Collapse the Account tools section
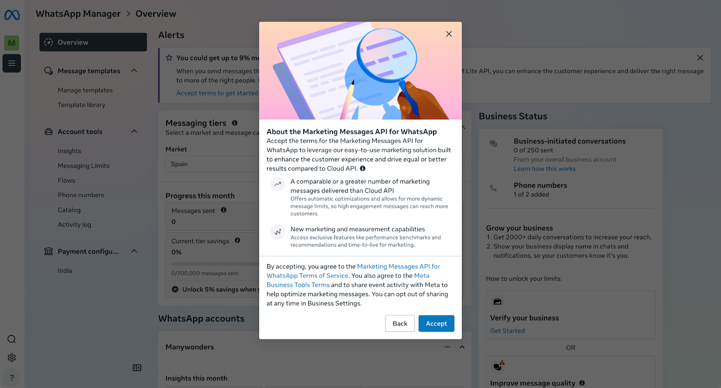Screen dimensions: 721x388 pos(134,132)
